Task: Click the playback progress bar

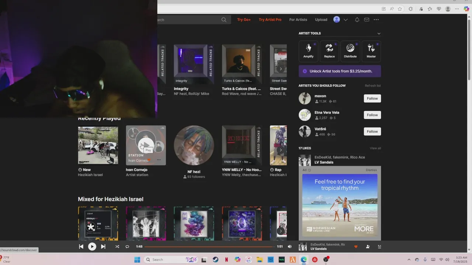Action: (x=209, y=247)
